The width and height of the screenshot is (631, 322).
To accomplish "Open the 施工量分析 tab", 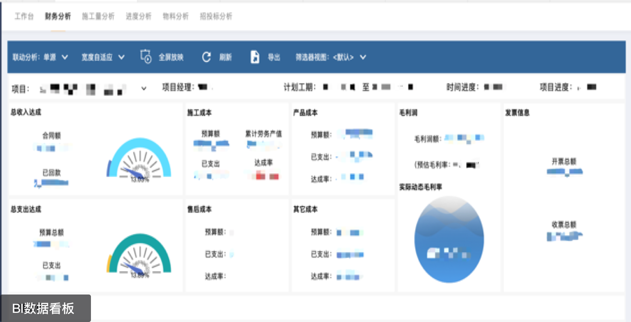I will (x=98, y=16).
